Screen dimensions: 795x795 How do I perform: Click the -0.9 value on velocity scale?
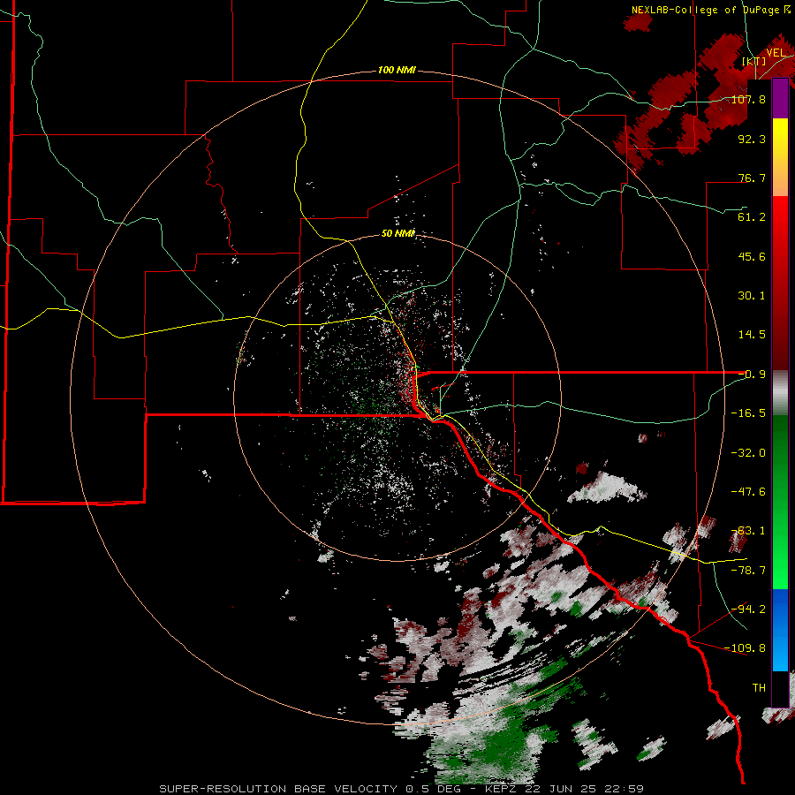pyautogui.click(x=752, y=375)
